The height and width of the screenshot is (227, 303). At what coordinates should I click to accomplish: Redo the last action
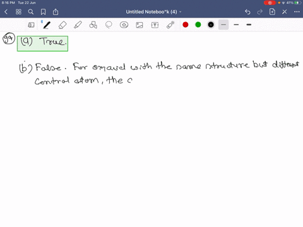260,12
